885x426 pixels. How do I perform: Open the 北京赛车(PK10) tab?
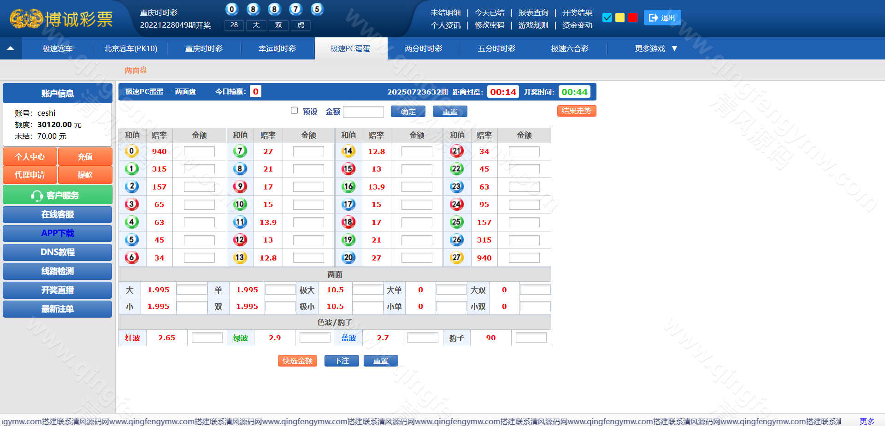(x=130, y=48)
